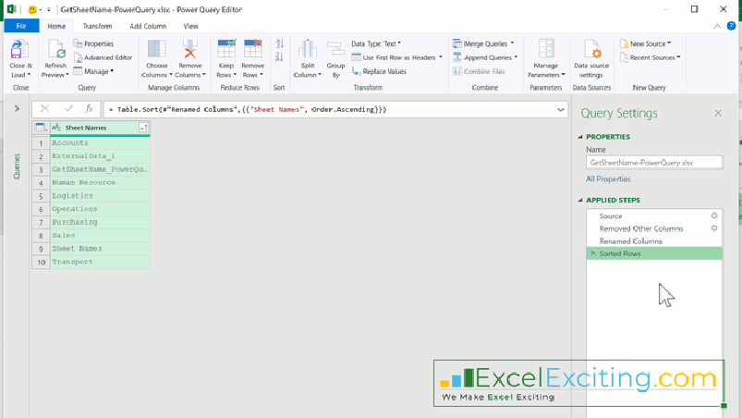Click Use First Row as Headers
Screen dimensions: 742x418
396,57
